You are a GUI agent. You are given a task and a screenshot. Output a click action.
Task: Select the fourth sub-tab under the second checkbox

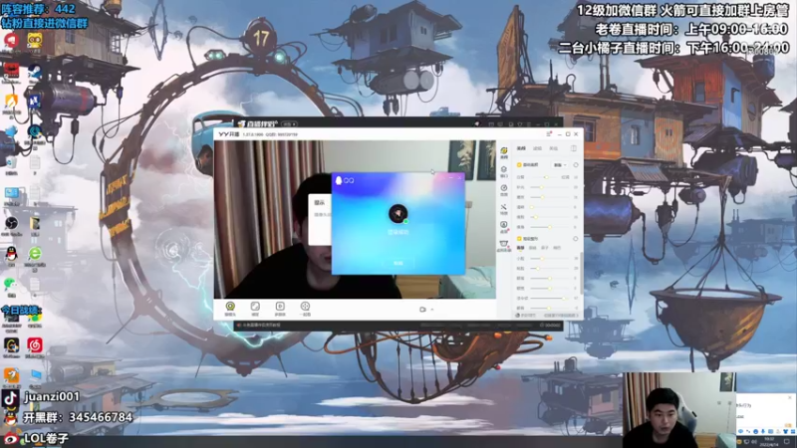(x=557, y=247)
